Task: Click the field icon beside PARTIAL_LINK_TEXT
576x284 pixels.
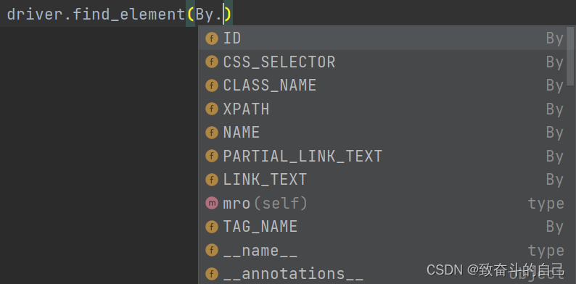Action: click(x=212, y=156)
